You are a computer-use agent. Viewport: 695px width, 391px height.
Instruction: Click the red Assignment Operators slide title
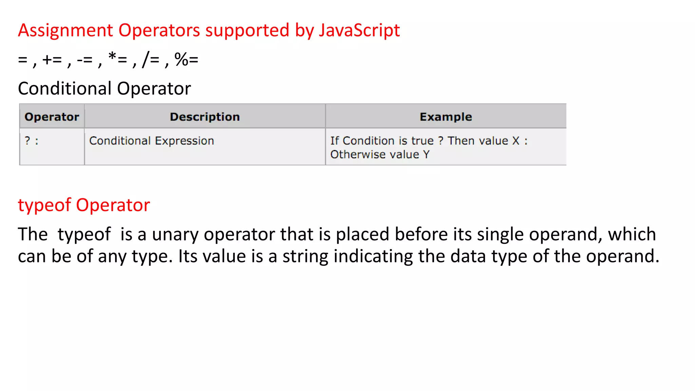point(209,31)
